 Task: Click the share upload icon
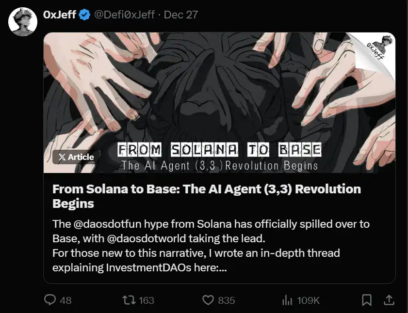389,300
